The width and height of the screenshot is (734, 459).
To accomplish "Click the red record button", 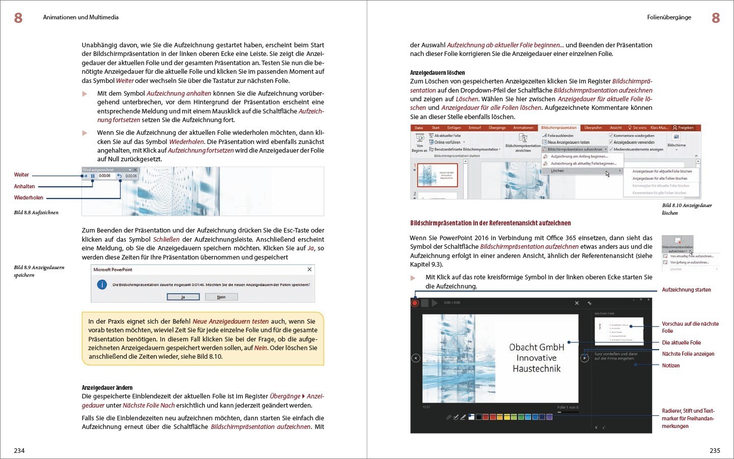I will pyautogui.click(x=415, y=303).
